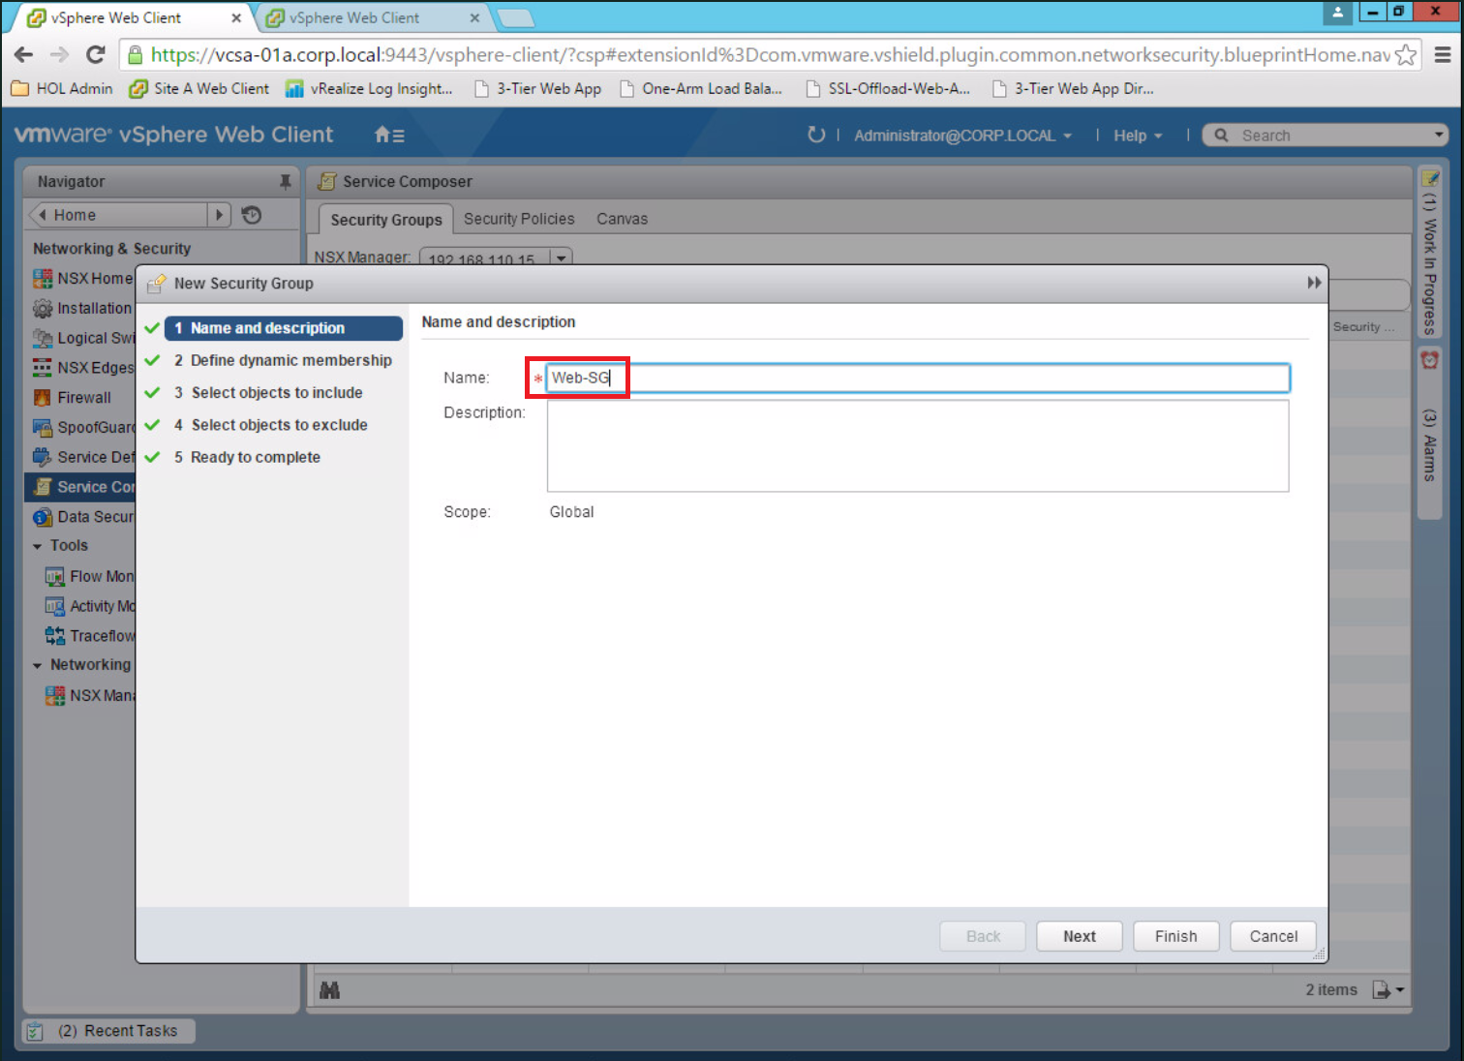Image resolution: width=1464 pixels, height=1061 pixels.
Task: Open the Help dropdown menu
Action: tap(1137, 136)
